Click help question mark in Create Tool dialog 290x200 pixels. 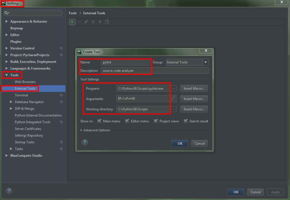click(x=85, y=142)
